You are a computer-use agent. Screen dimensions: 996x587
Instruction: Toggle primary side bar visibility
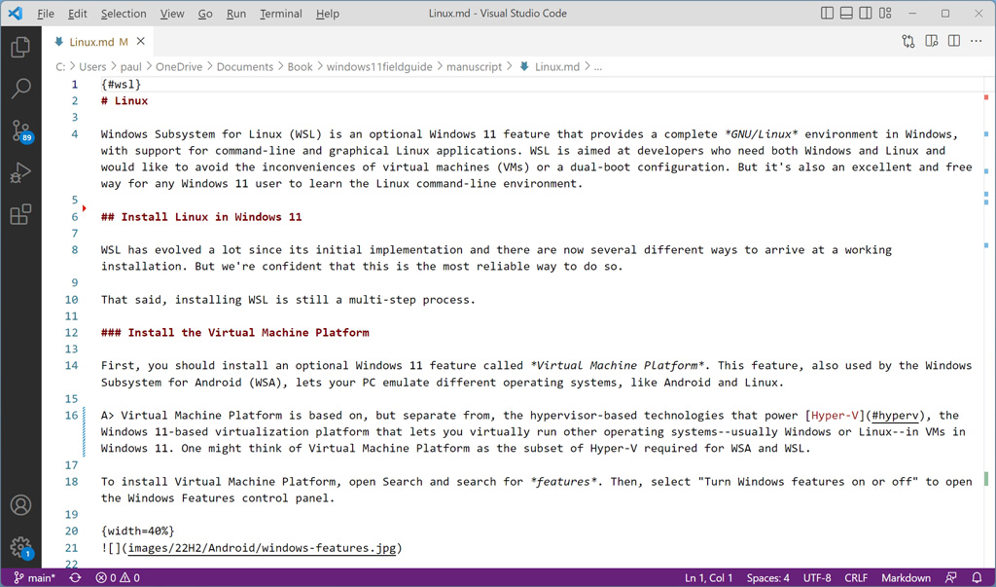[x=827, y=14]
